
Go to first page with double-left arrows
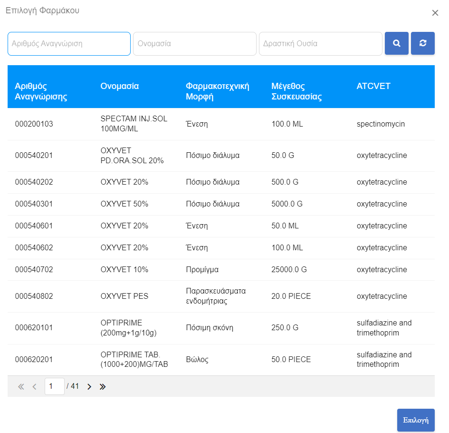21,386
